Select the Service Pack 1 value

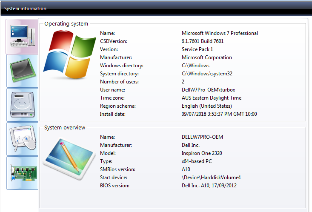(x=197, y=49)
